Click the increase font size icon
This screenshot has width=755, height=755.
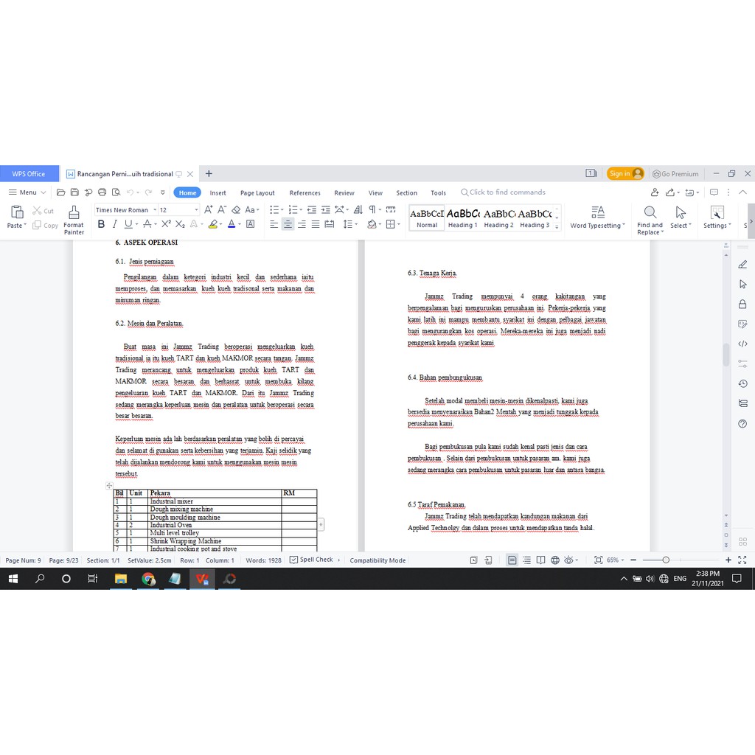[209, 210]
